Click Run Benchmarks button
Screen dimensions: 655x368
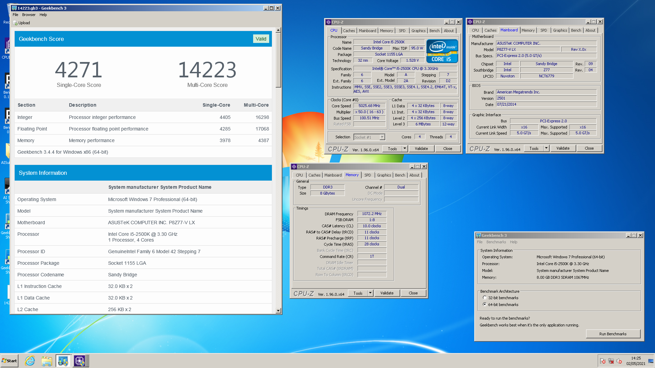pyautogui.click(x=613, y=334)
